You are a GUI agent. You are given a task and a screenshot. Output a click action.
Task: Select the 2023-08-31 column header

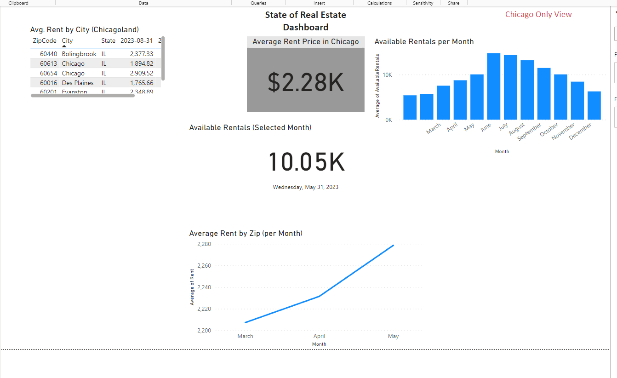137,40
